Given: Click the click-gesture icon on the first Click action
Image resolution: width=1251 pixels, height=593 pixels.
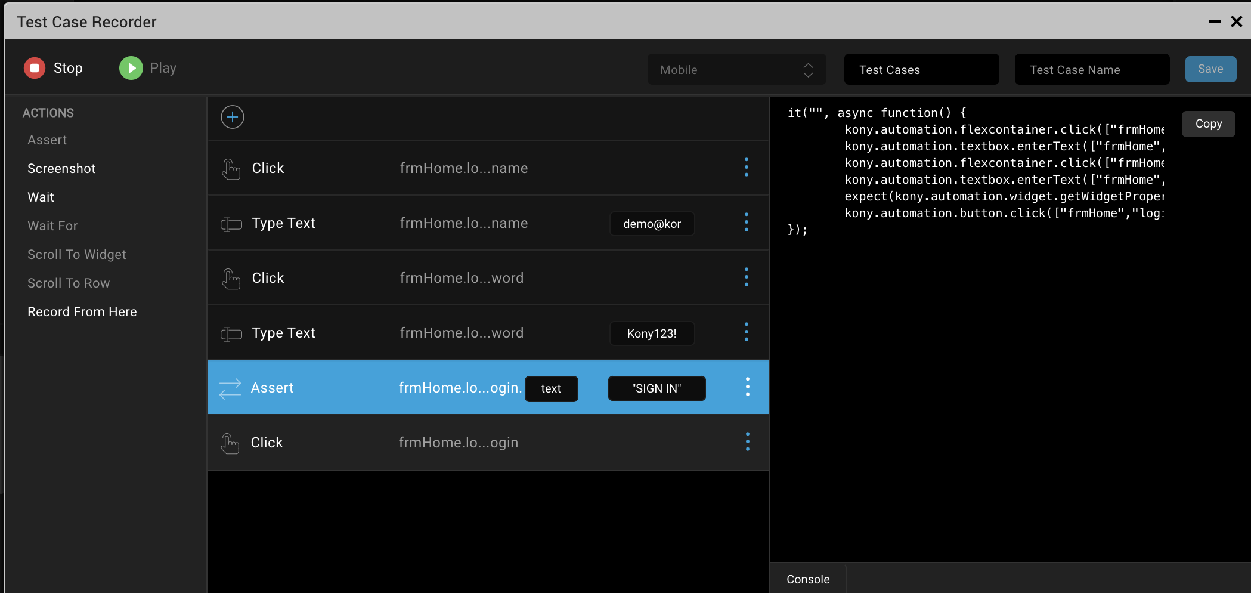Looking at the screenshot, I should (x=230, y=168).
